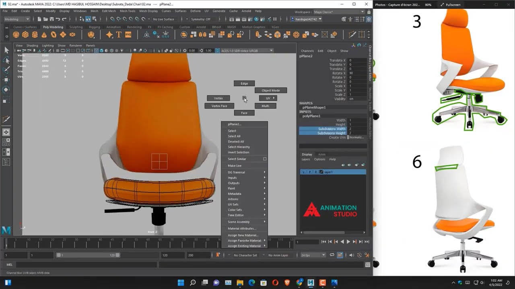The width and height of the screenshot is (515, 289).
Task: Click the Multi-Cut tool shelf icon
Action: click(x=352, y=35)
